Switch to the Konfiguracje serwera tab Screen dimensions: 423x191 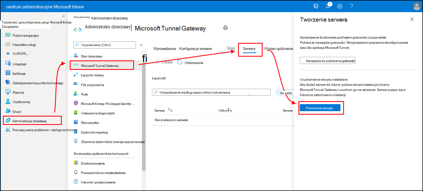[195, 49]
